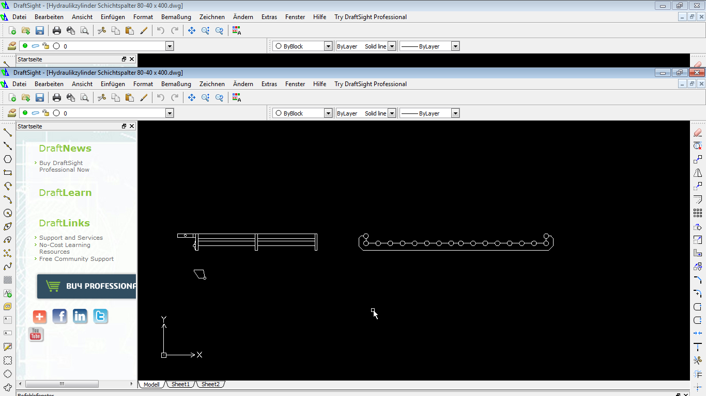Toggle layer 0 padlock icon in active window
Viewport: 706px width, 396px height.
point(45,113)
